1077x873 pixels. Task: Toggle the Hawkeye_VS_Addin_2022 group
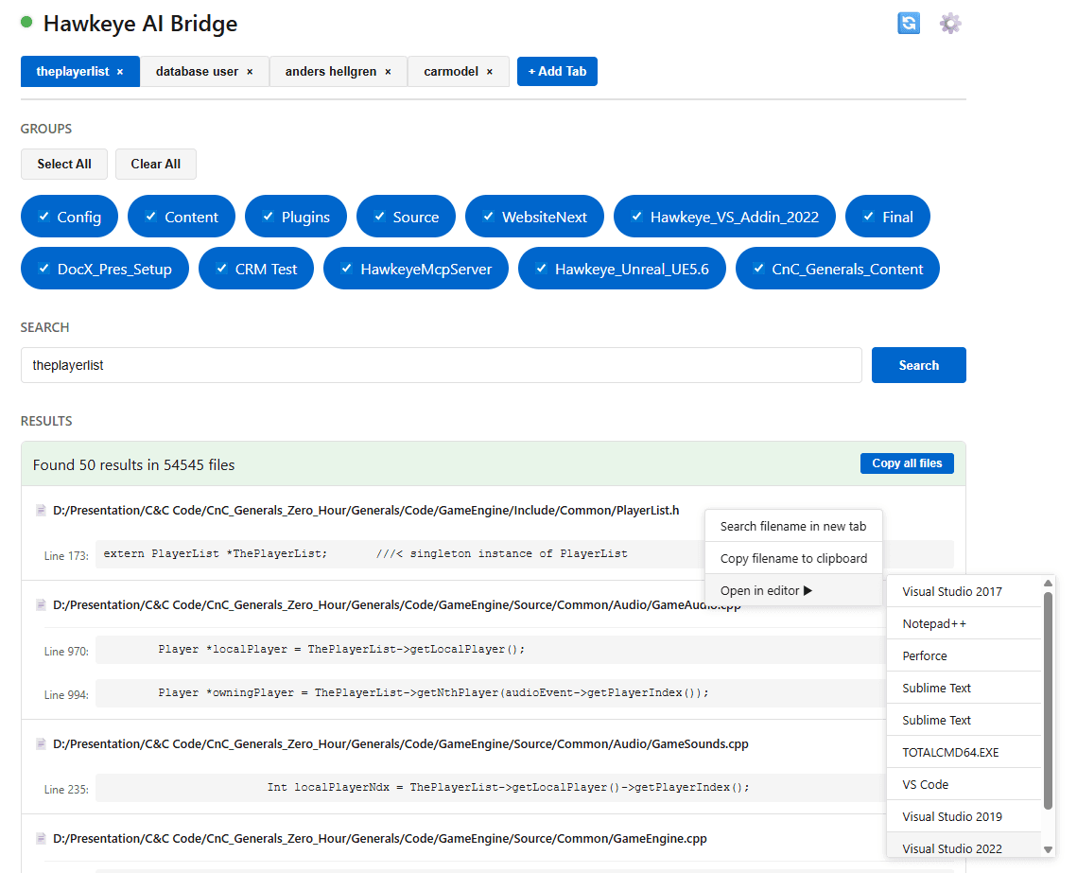(x=637, y=217)
